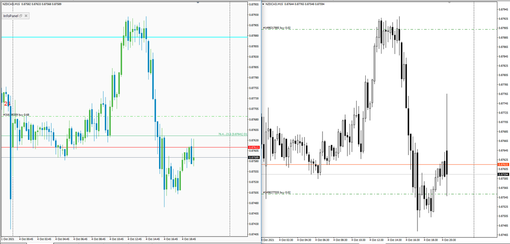
Task: Click '4 Oct 2021' on right time axis
Action: pos(268,240)
